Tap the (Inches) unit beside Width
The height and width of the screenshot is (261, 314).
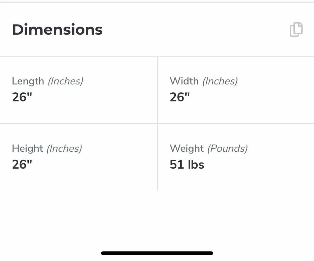(x=220, y=81)
